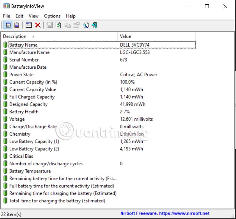236x219 pixels.
Task: Open the Options menu
Action: (x=52, y=16)
